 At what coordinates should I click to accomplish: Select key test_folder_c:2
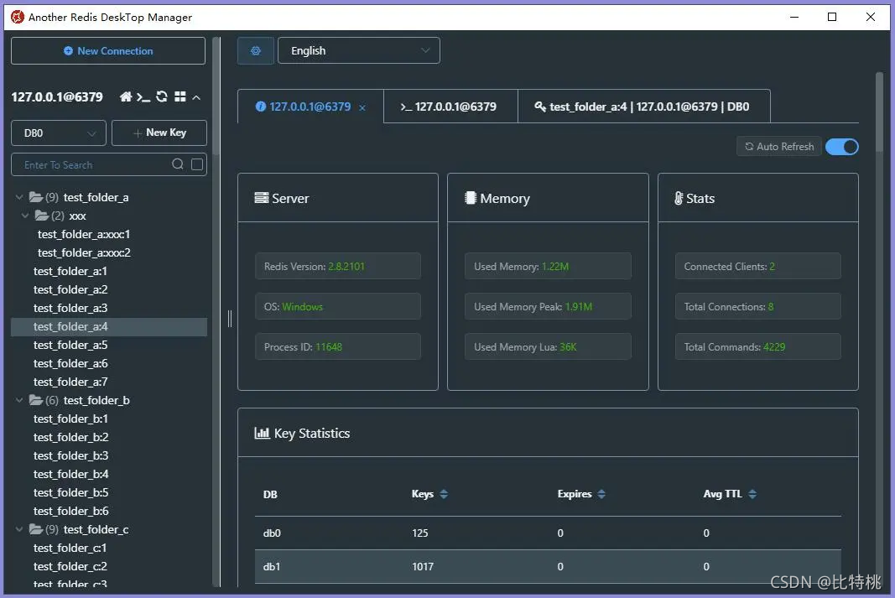click(70, 567)
